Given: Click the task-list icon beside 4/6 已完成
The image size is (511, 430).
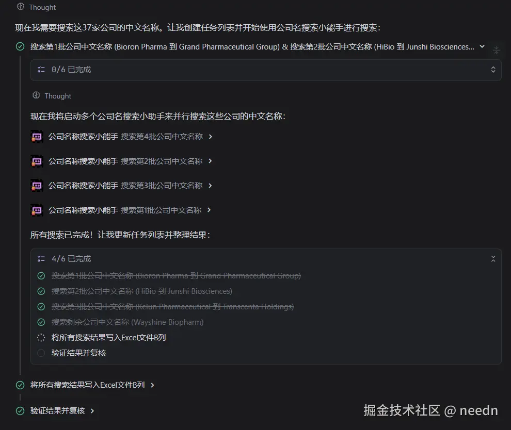Looking at the screenshot, I should 41,258.
